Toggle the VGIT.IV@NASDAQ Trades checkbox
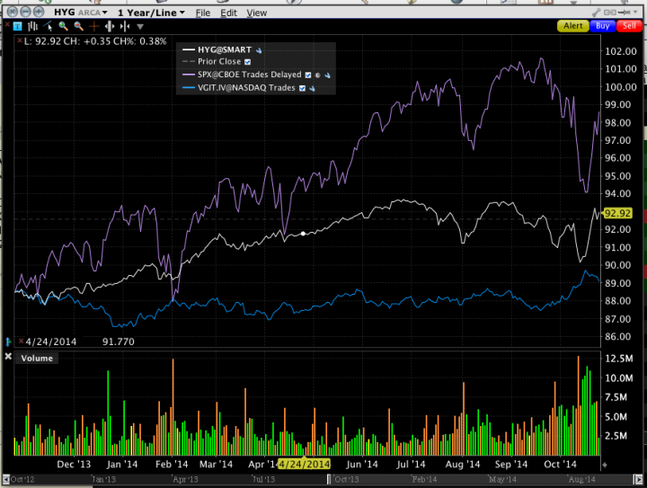 click(x=303, y=88)
